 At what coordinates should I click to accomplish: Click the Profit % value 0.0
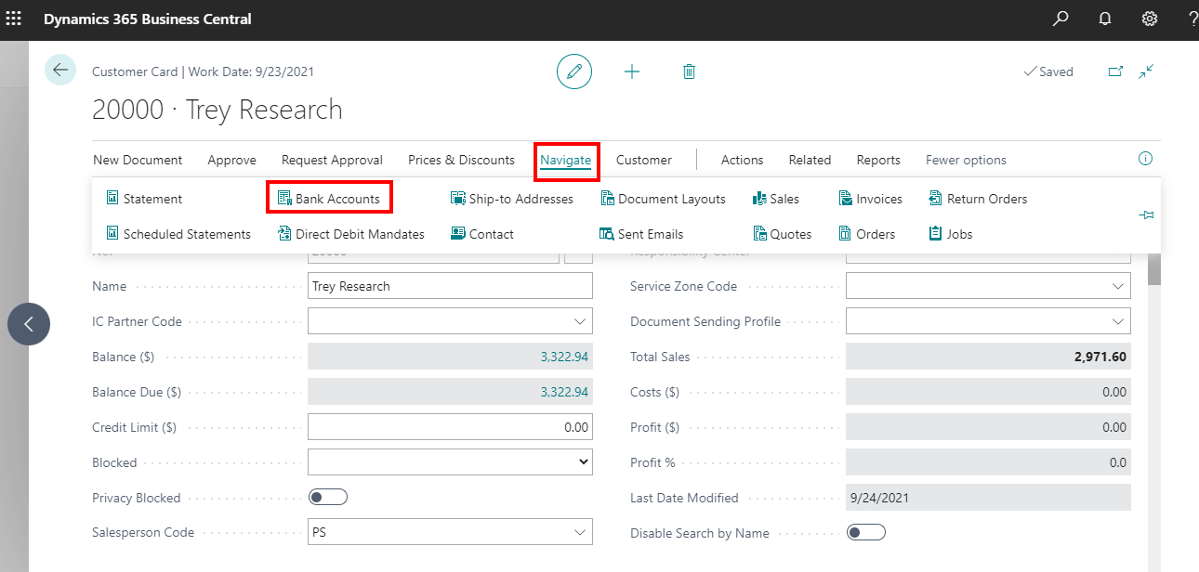coord(1117,462)
